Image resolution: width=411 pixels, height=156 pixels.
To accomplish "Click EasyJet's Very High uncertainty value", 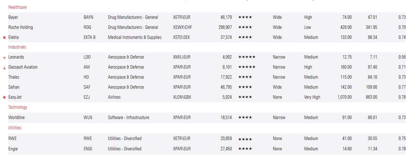I will click(x=312, y=97).
